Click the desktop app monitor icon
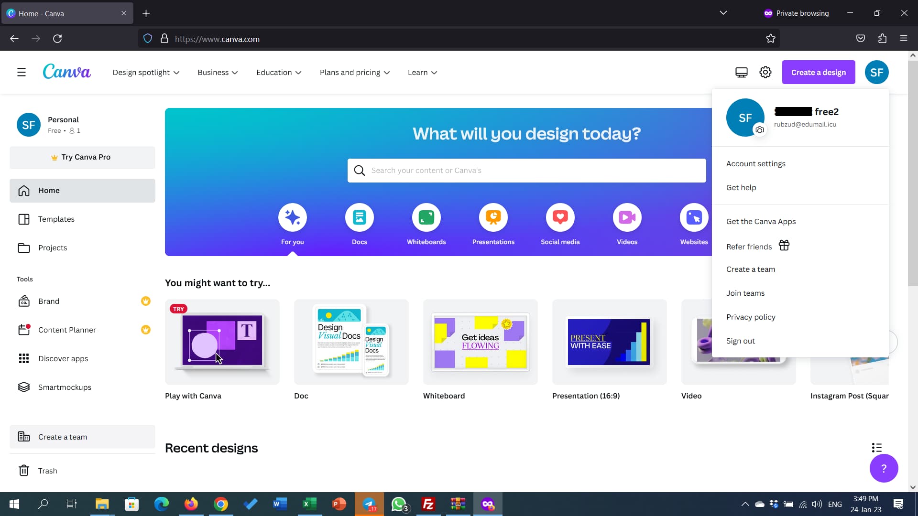Image resolution: width=918 pixels, height=516 pixels. 741,73
